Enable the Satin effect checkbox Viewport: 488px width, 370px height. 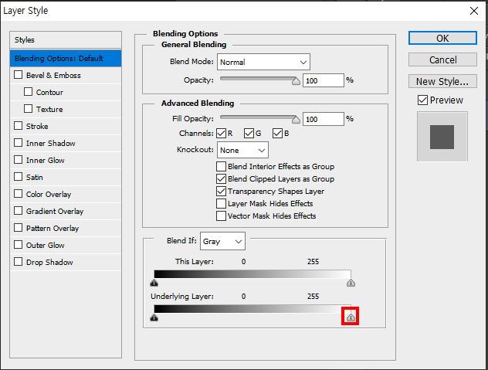(x=19, y=177)
